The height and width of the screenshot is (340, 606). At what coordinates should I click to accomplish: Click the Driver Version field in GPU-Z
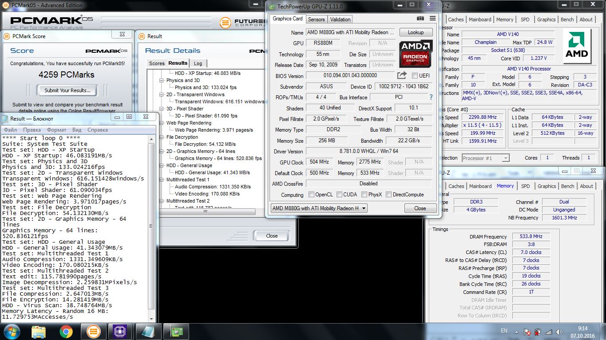369,152
